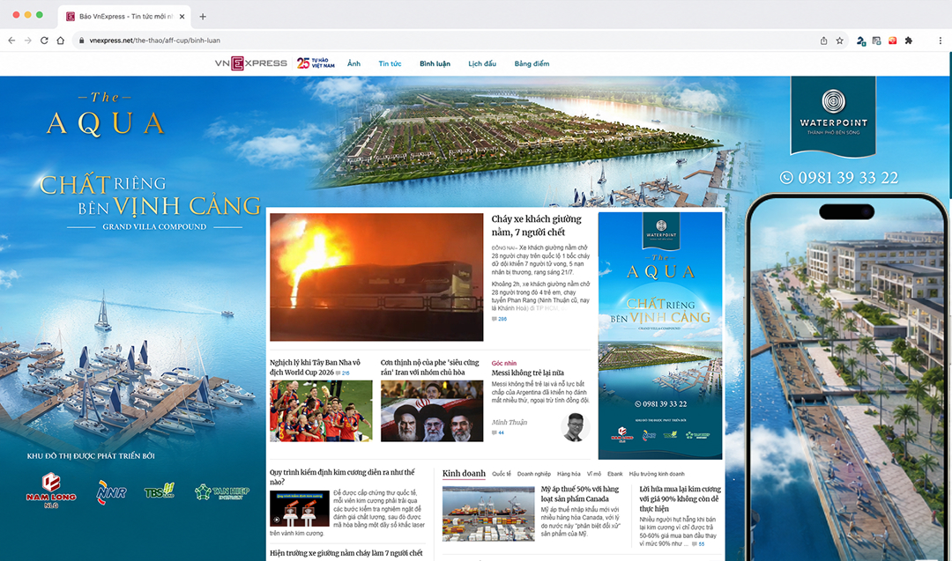Viewport: 952px width, 561px height.
Task: Open the browser home page
Action: click(60, 41)
